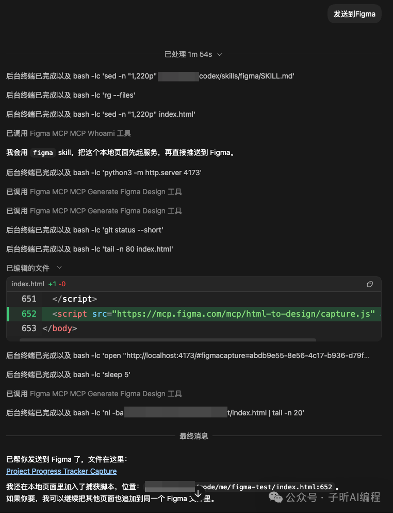Click the index.html file name in diff header
The width and height of the screenshot is (393, 513).
tap(28, 284)
